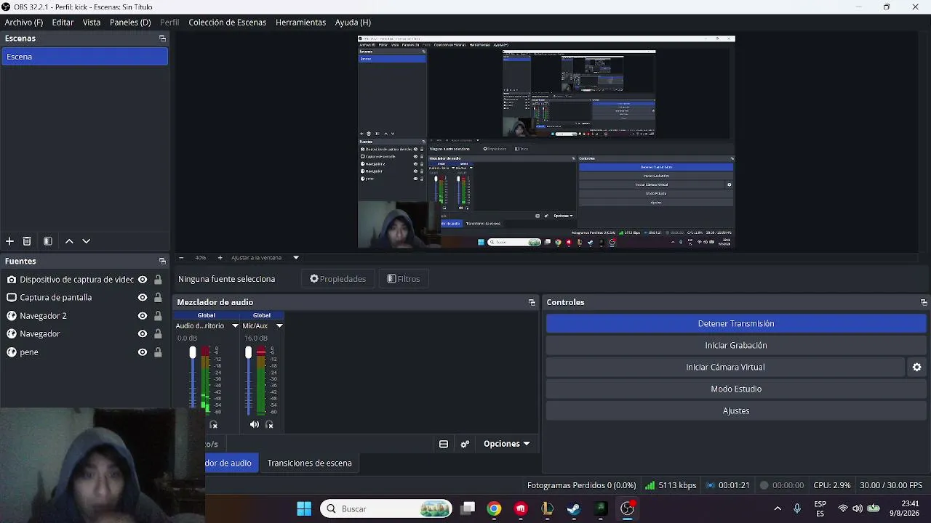The width and height of the screenshot is (931, 523).
Task: Undock the Escenas panel
Action: 162,38
